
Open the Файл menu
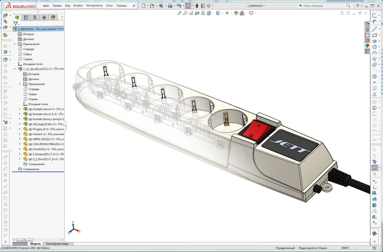[x=46, y=6]
